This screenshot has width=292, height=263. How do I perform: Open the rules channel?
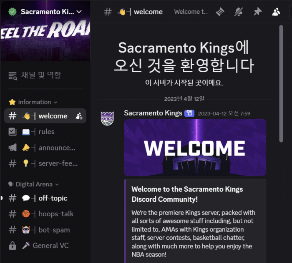[45, 132]
